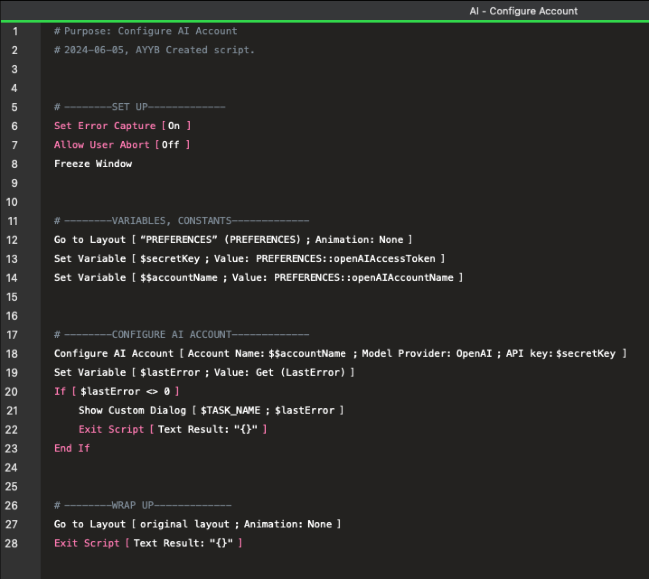Click the Get (LastError) function in line 19
Image resolution: width=649 pixels, height=579 pixels.
299,372
